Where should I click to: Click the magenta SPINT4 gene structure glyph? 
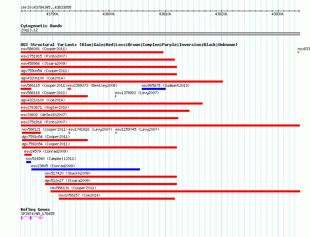tap(32, 218)
